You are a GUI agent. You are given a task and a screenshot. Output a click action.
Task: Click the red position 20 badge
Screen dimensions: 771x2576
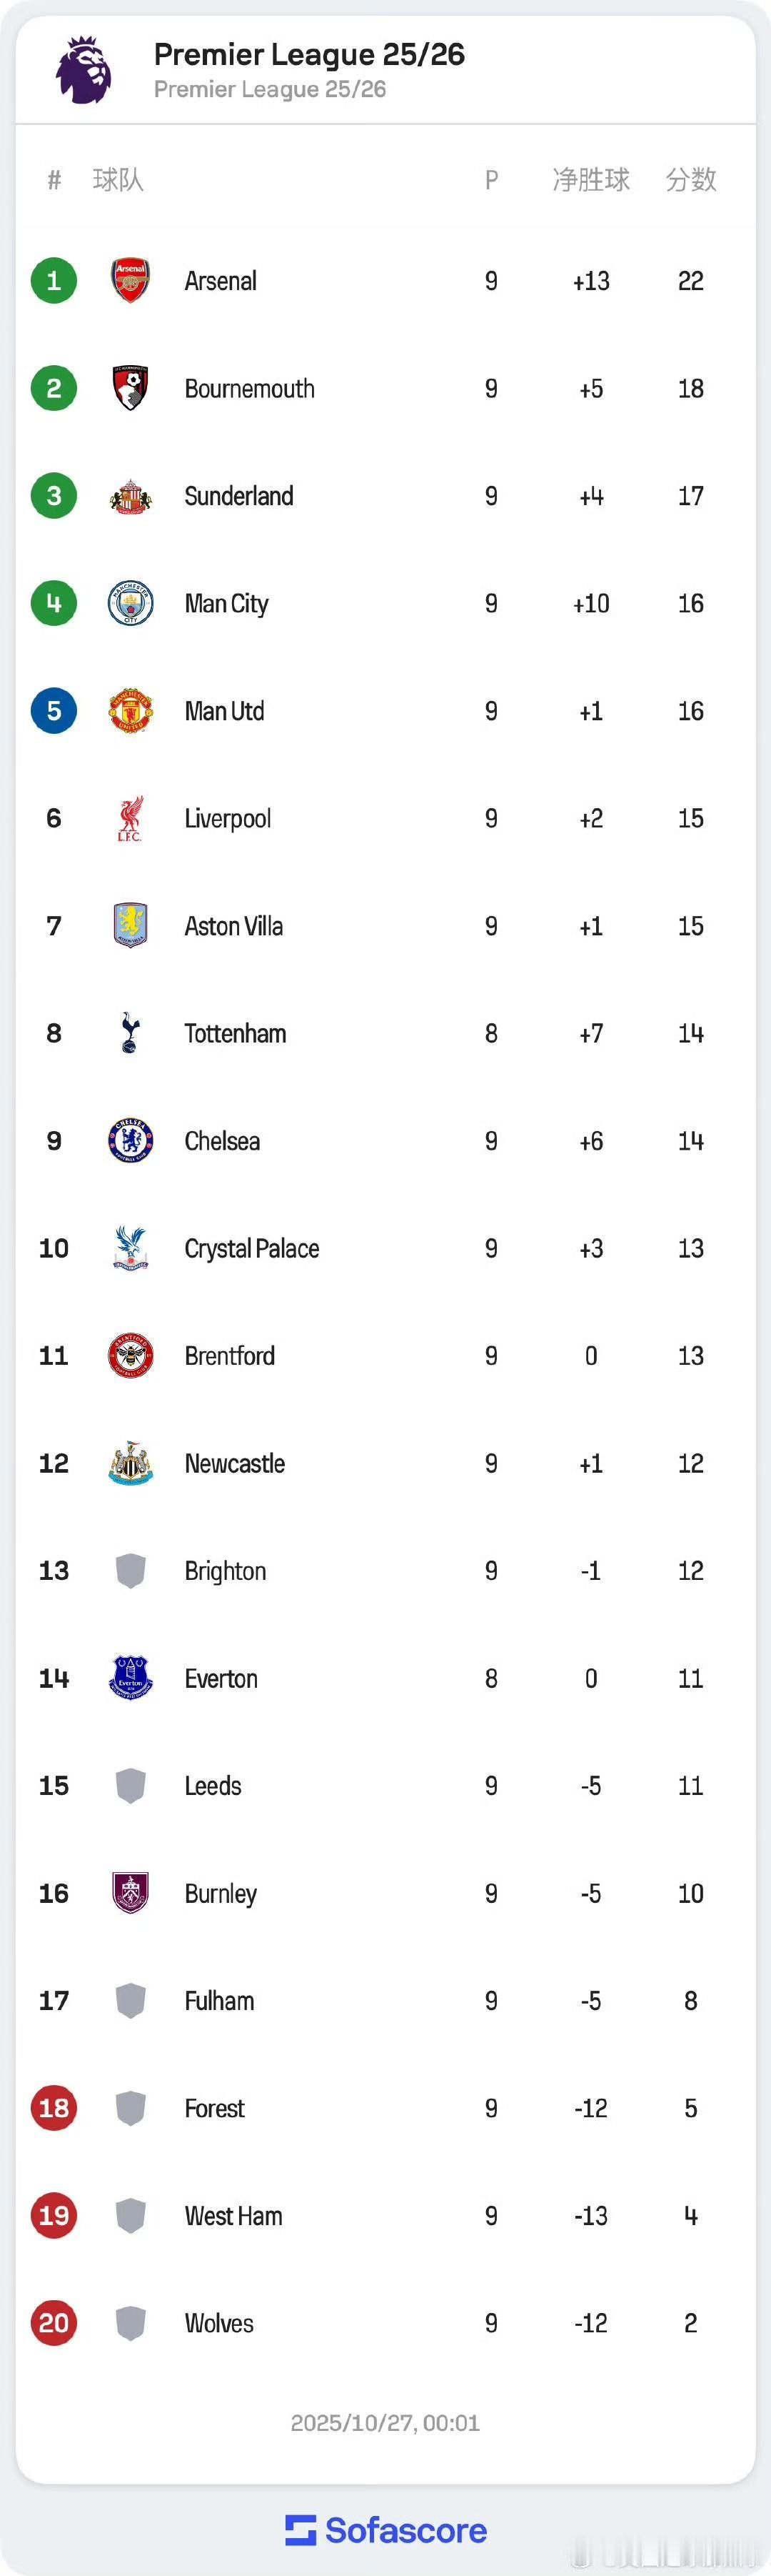point(54,2323)
